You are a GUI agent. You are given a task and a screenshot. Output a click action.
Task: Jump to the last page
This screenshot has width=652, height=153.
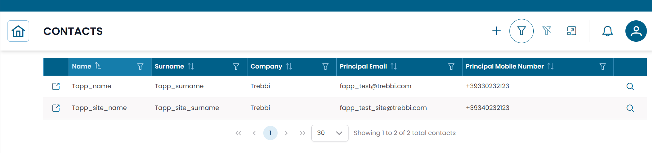coord(302,133)
